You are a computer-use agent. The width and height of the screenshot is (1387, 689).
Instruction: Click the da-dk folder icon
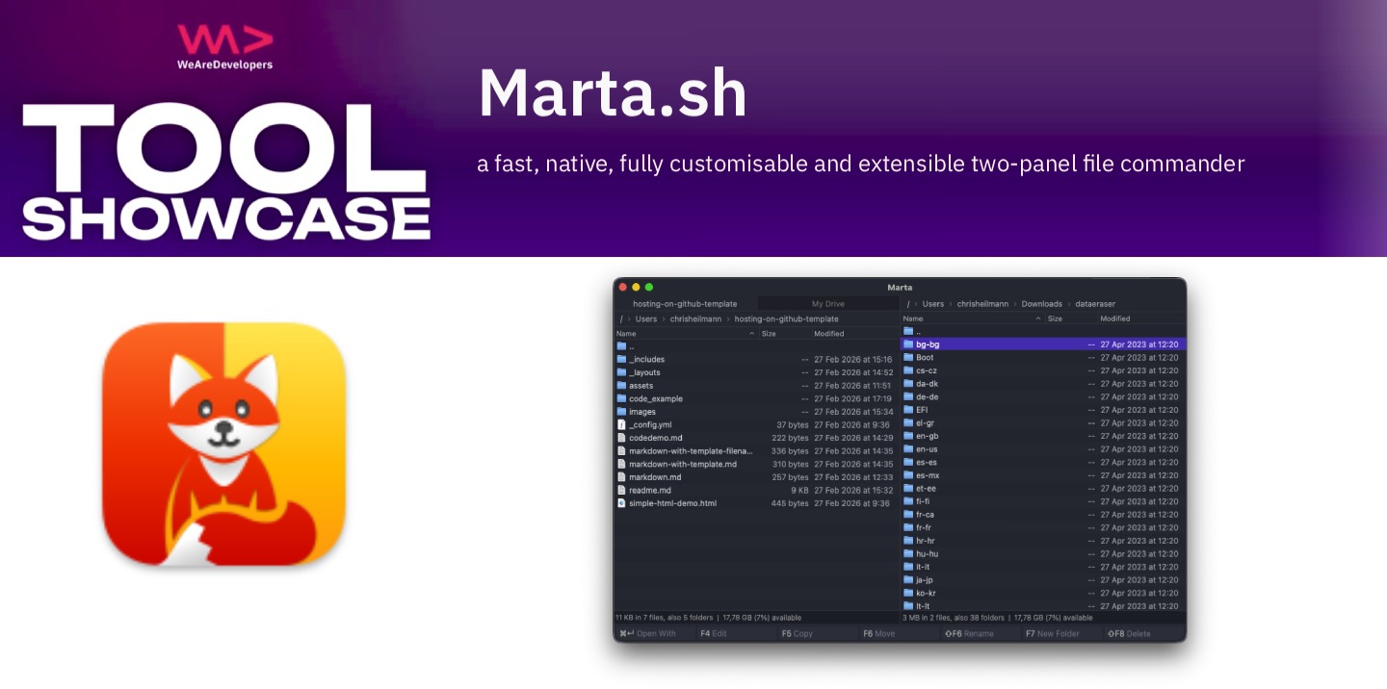coord(908,383)
